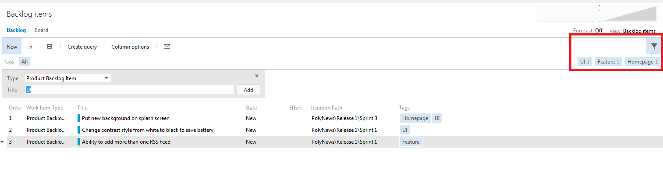Click the Effort column header
The width and height of the screenshot is (663, 173).
click(x=295, y=108)
